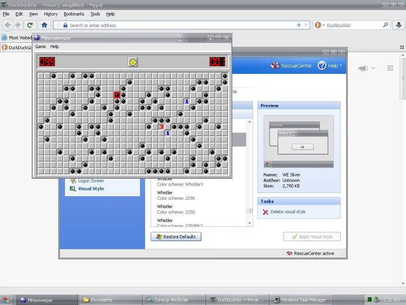Click the Go arrow in address bar
The height and width of the screenshot is (305, 406).
pos(299,25)
